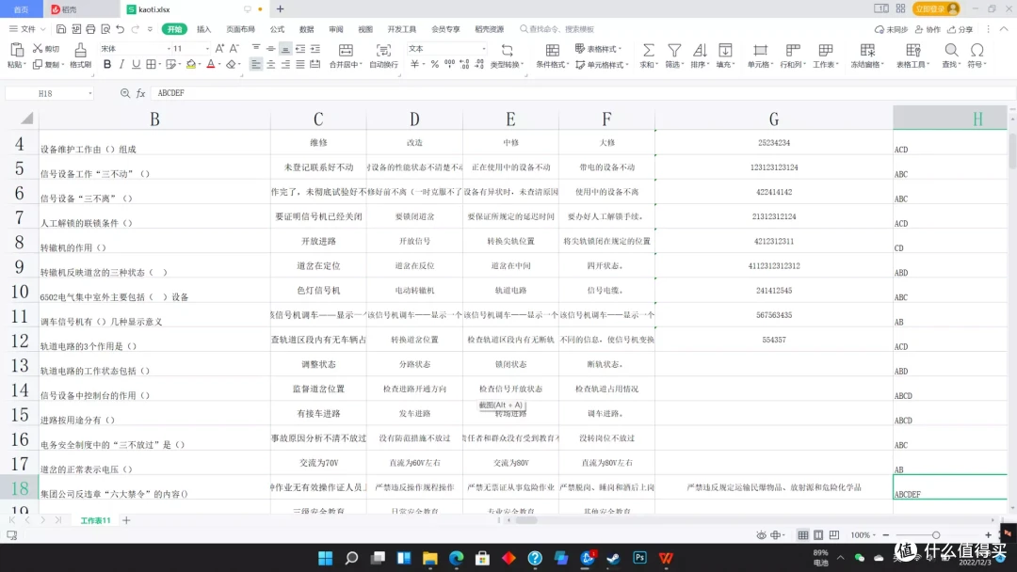The width and height of the screenshot is (1017, 572).
Task: Click the Table Tools (表格工具) icon
Action: tap(913, 50)
